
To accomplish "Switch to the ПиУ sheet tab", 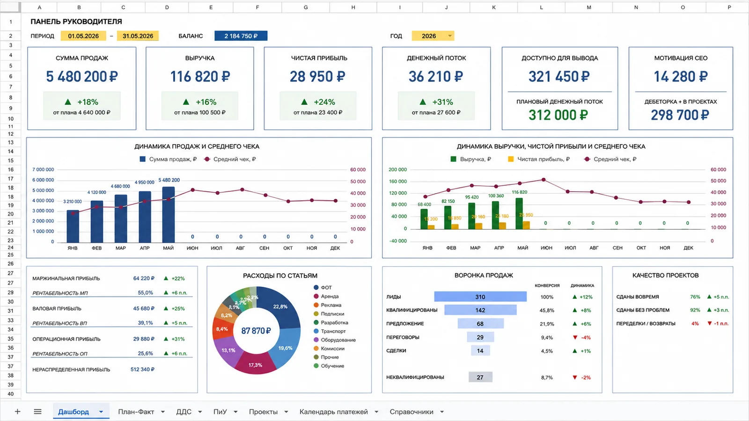I will pos(220,412).
